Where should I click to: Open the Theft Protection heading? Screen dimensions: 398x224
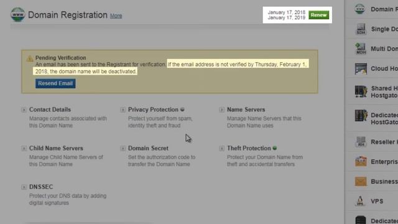[249, 148]
